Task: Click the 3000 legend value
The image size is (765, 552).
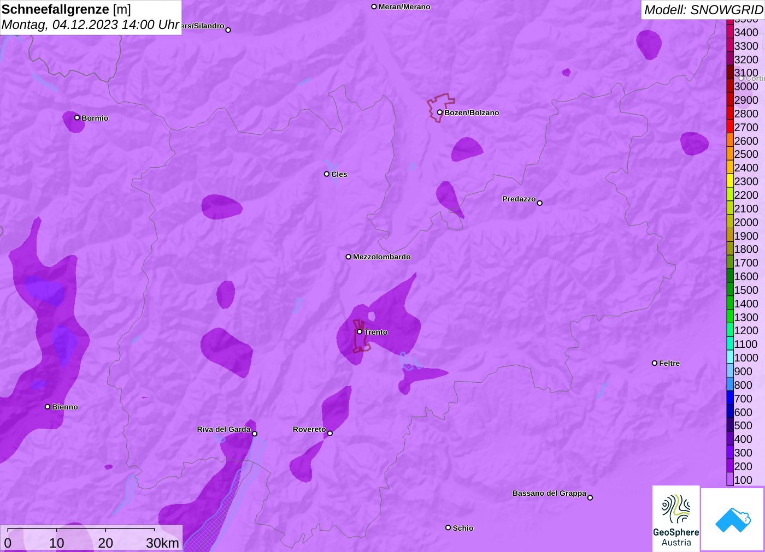Action: point(746,86)
